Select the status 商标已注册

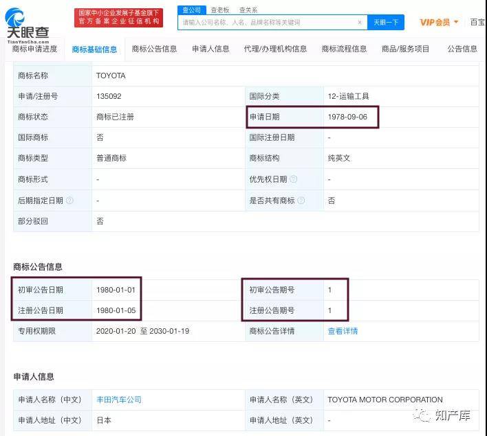(115, 117)
